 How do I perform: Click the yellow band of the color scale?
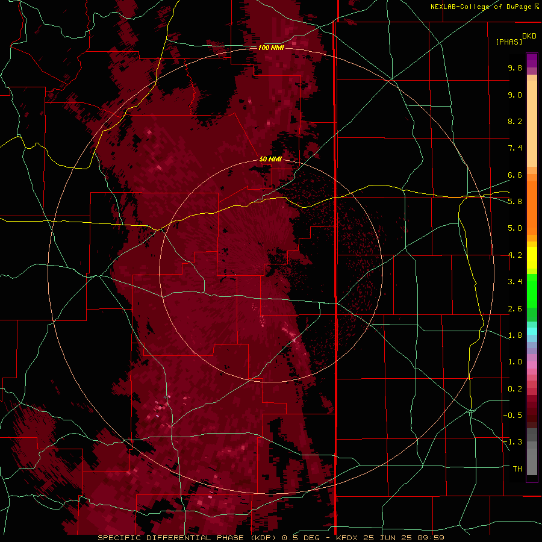(532, 258)
